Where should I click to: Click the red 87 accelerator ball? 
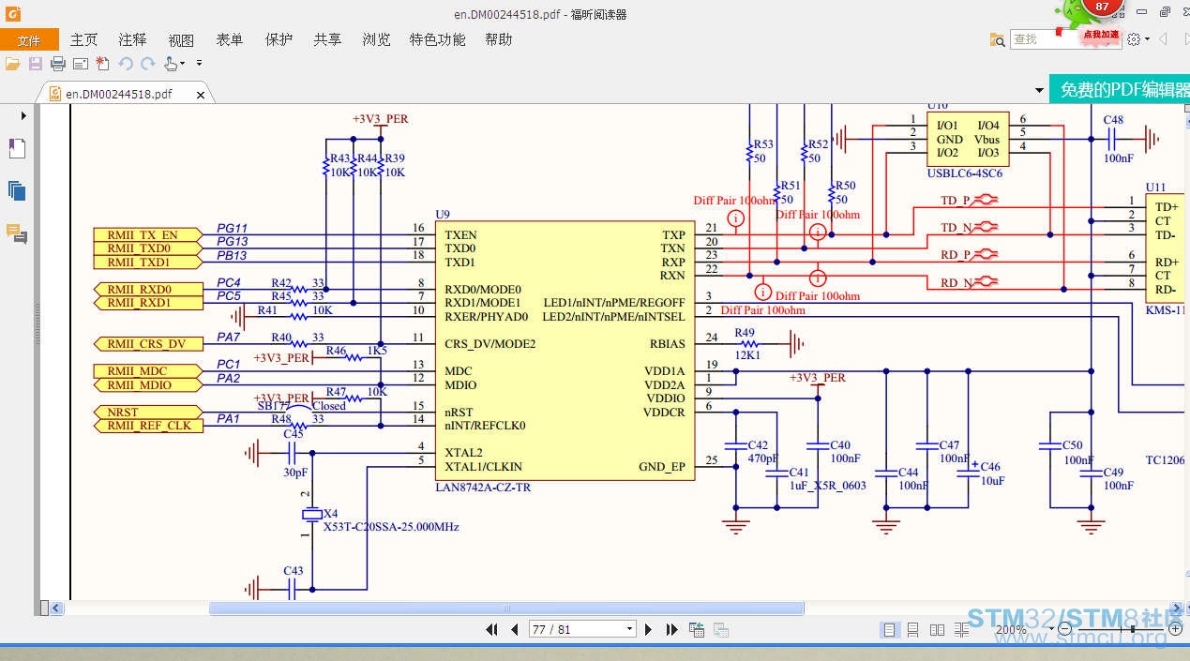tap(1102, 8)
